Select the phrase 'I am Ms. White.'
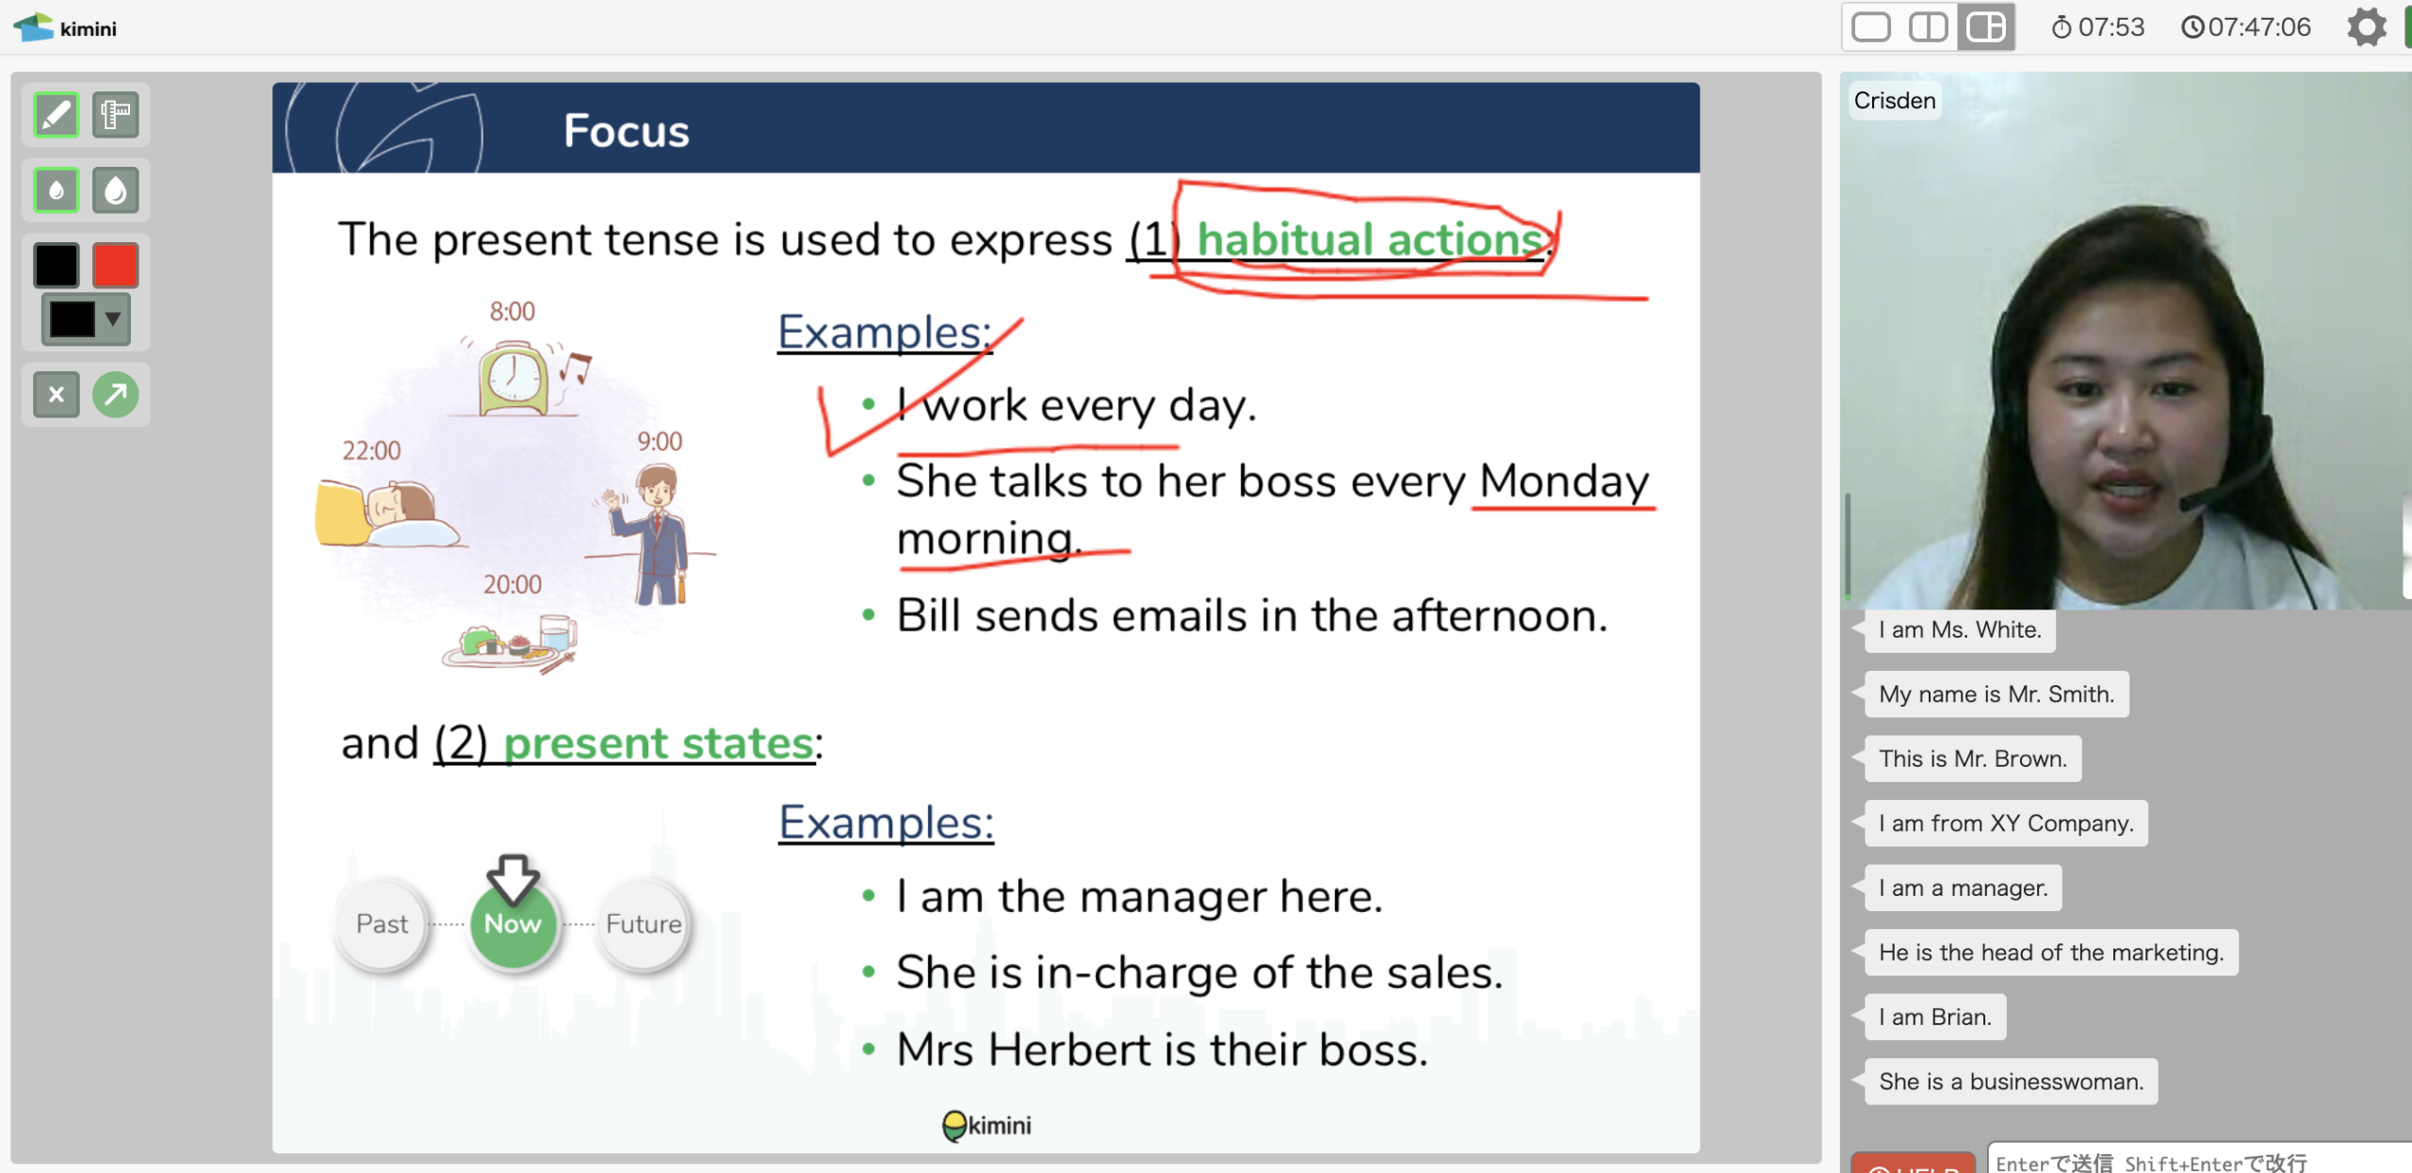The image size is (2412, 1173). click(1959, 629)
